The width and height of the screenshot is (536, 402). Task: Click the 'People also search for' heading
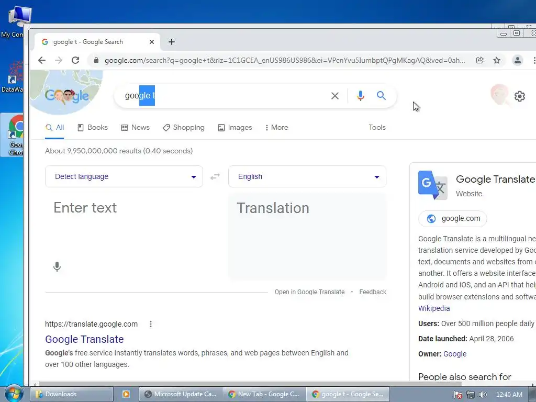coord(465,377)
